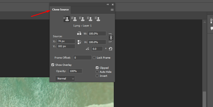Collapse the panel with double arrows
The height and width of the screenshot is (107, 213).
(108, 5)
